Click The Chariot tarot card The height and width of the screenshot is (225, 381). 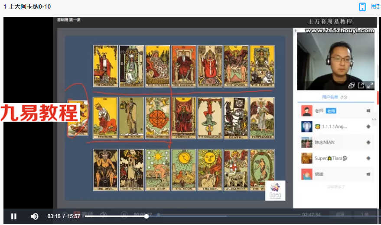pyautogui.click(x=262, y=66)
